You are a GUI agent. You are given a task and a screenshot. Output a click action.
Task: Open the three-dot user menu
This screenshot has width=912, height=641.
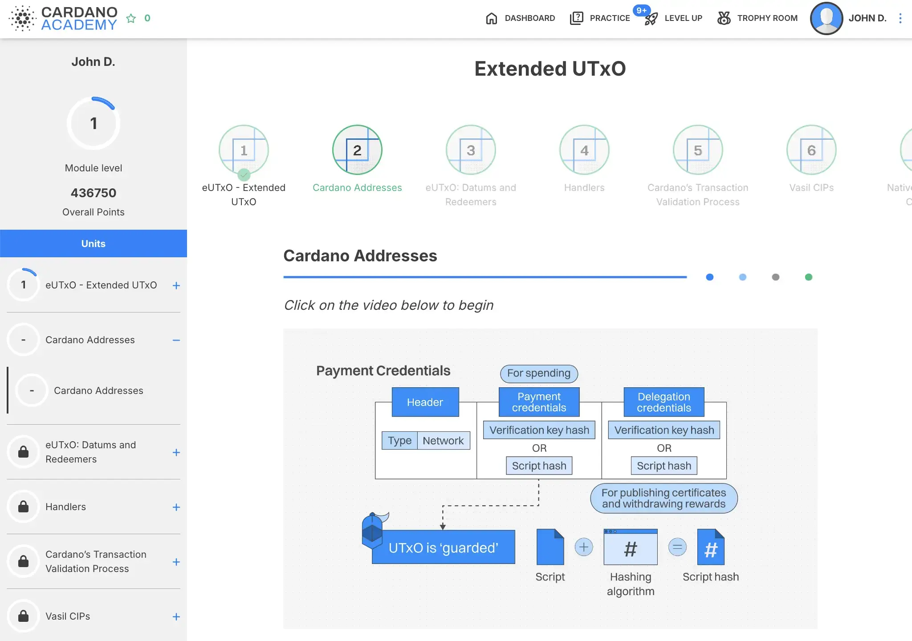[900, 18]
